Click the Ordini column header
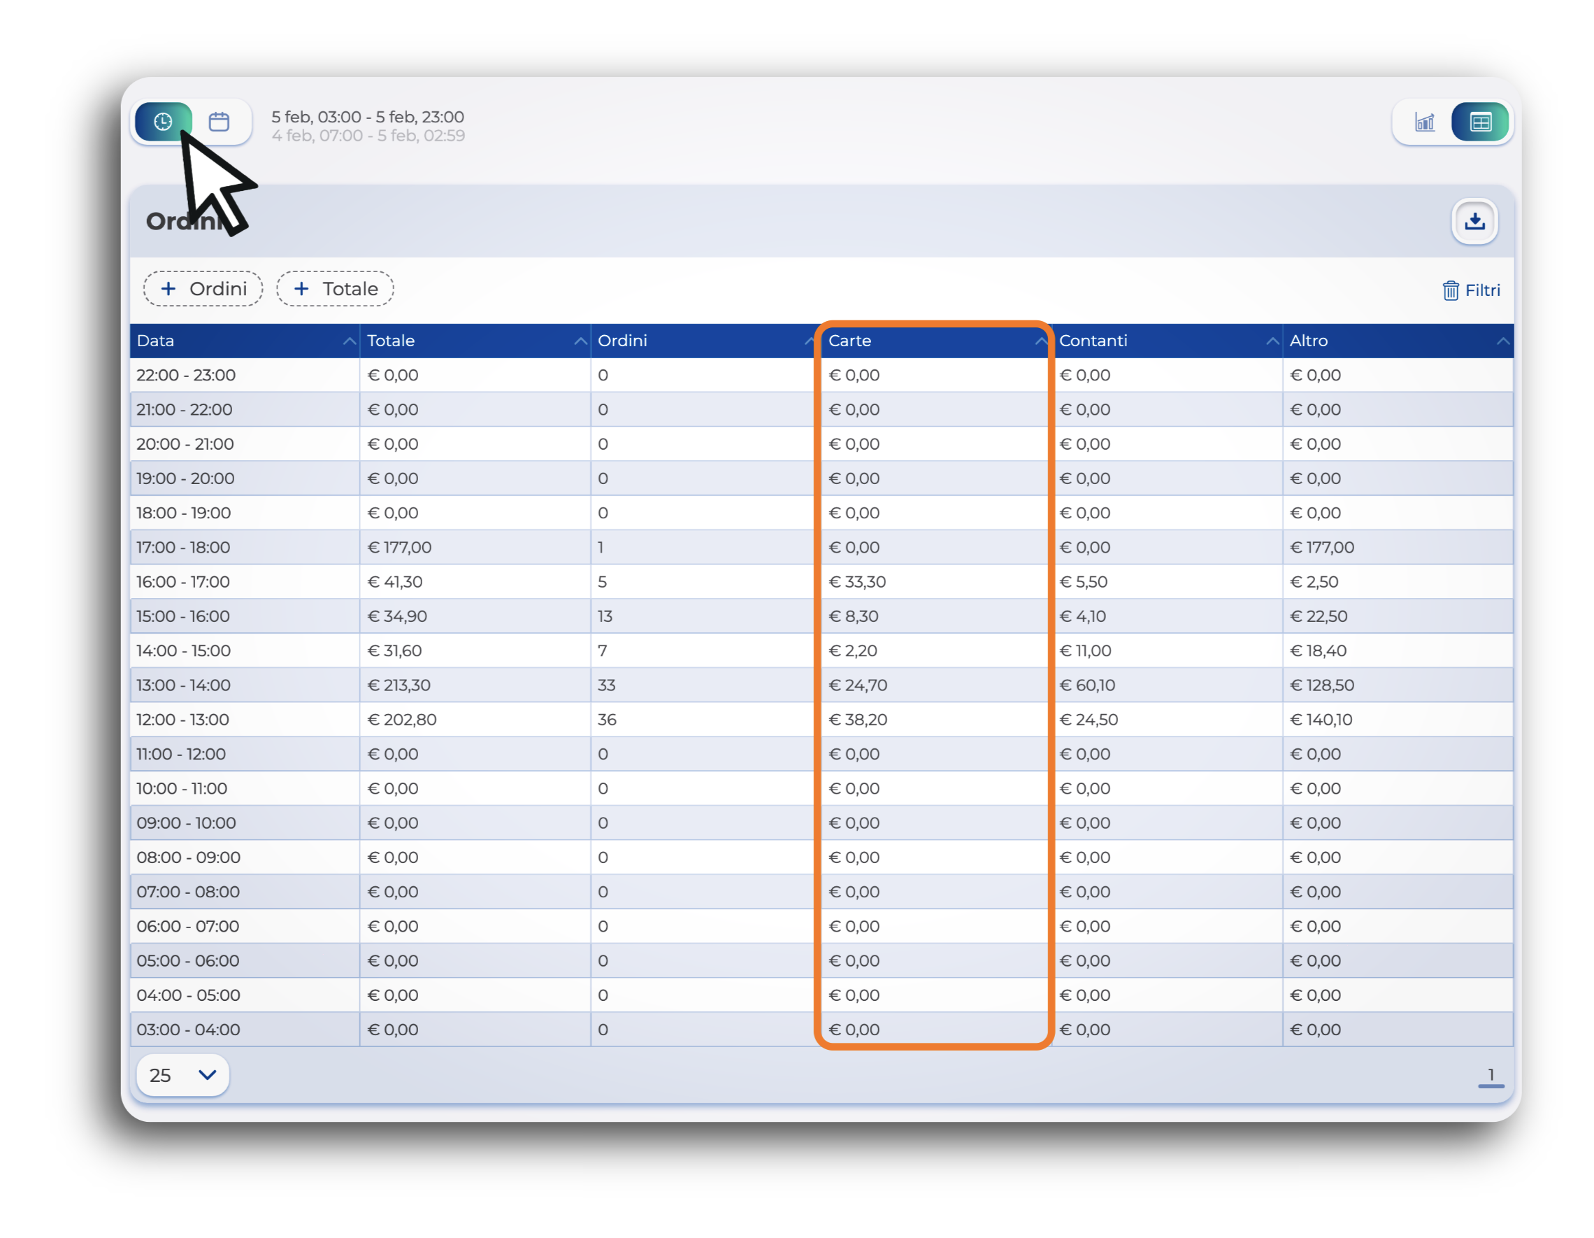1594x1238 pixels. click(622, 341)
